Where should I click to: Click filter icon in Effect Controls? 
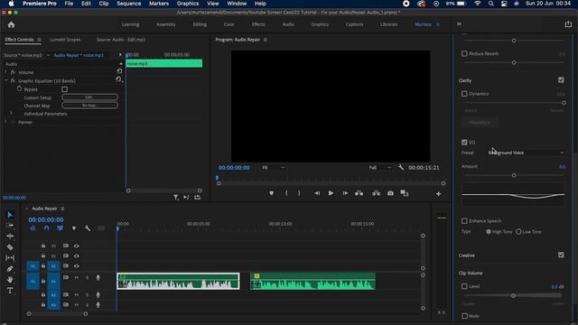click(x=176, y=198)
